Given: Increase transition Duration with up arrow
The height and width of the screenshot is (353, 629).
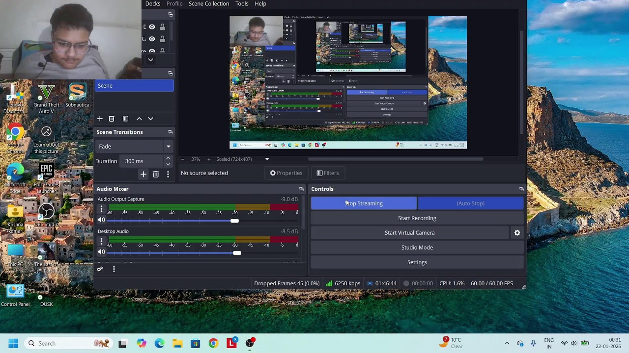Looking at the screenshot, I should coord(168,158).
